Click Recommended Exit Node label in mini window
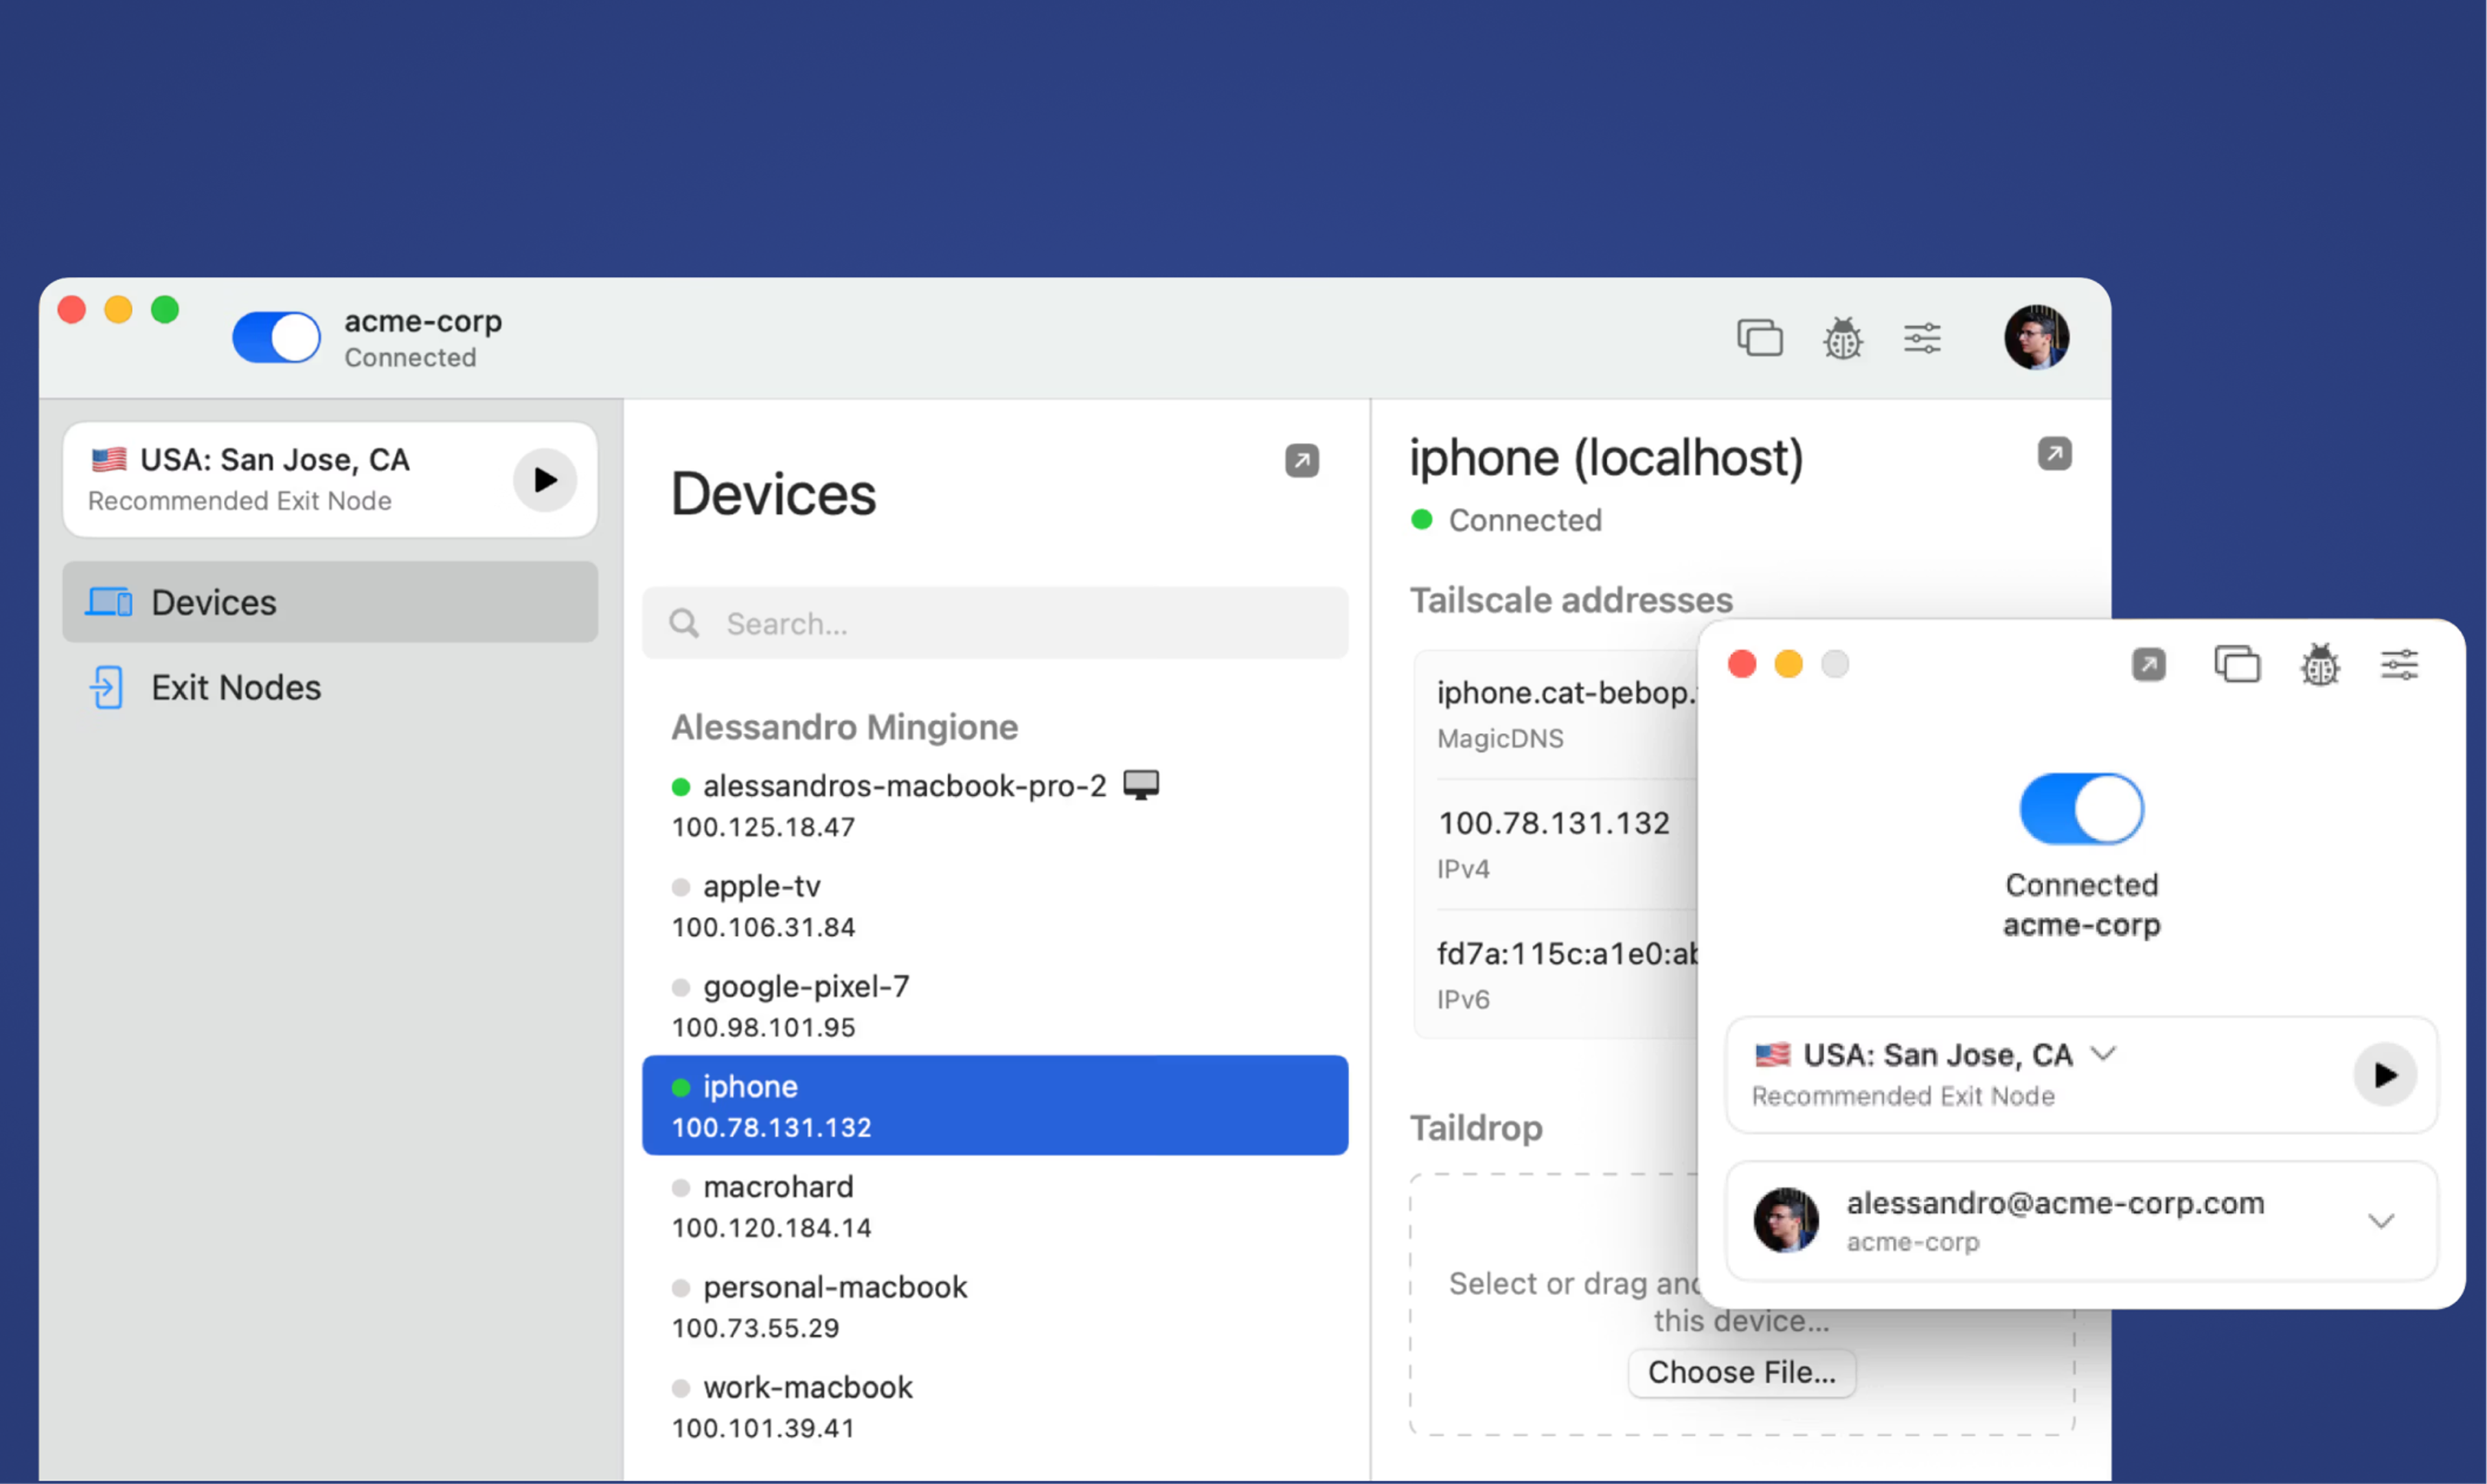Viewport: 2487px width, 1484px height. (1902, 1096)
